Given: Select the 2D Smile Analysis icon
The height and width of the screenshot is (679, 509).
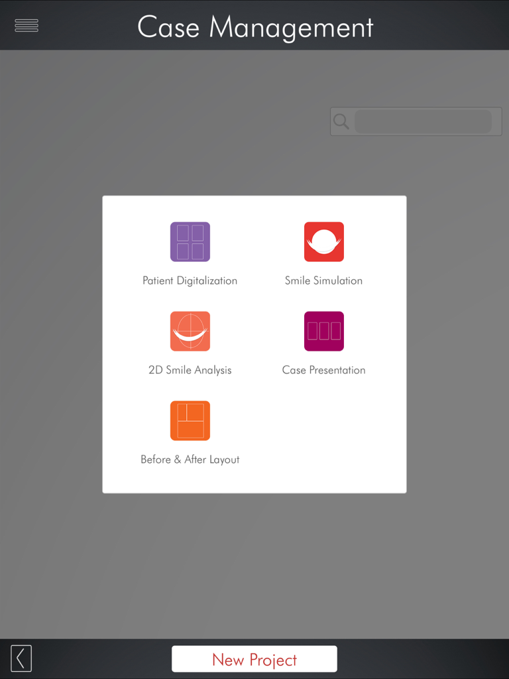Looking at the screenshot, I should pyautogui.click(x=190, y=331).
